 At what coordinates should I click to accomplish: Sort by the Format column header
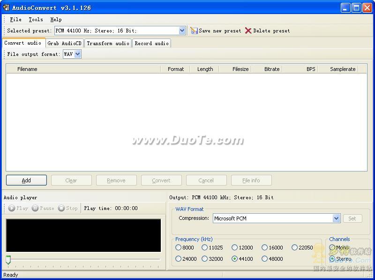click(x=175, y=69)
